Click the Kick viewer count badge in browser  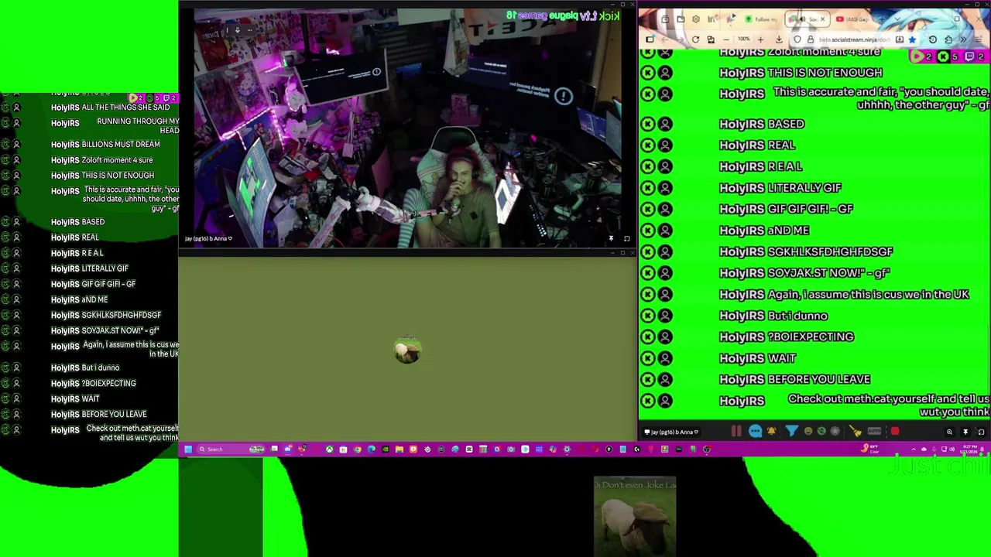pos(948,56)
